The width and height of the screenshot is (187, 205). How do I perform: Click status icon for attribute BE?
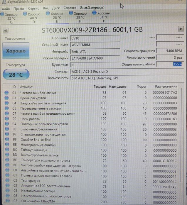point(7,160)
